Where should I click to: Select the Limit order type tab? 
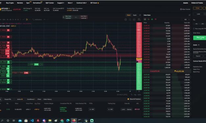point(198,14)
